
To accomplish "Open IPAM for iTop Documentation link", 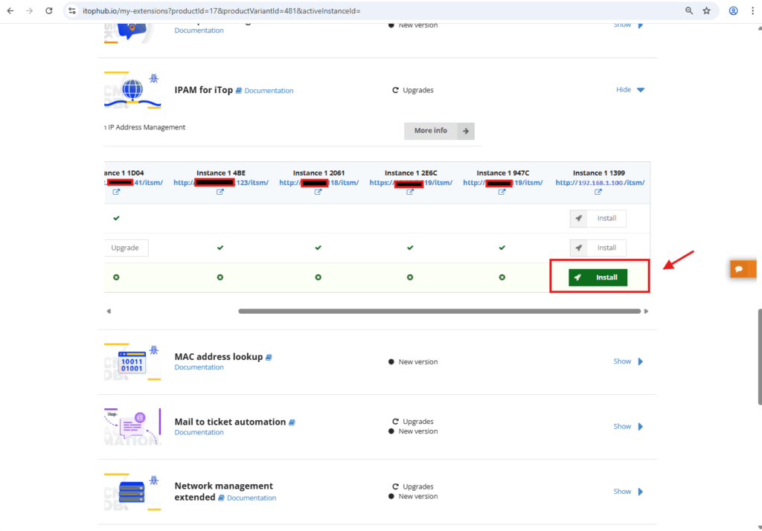I will pos(269,91).
